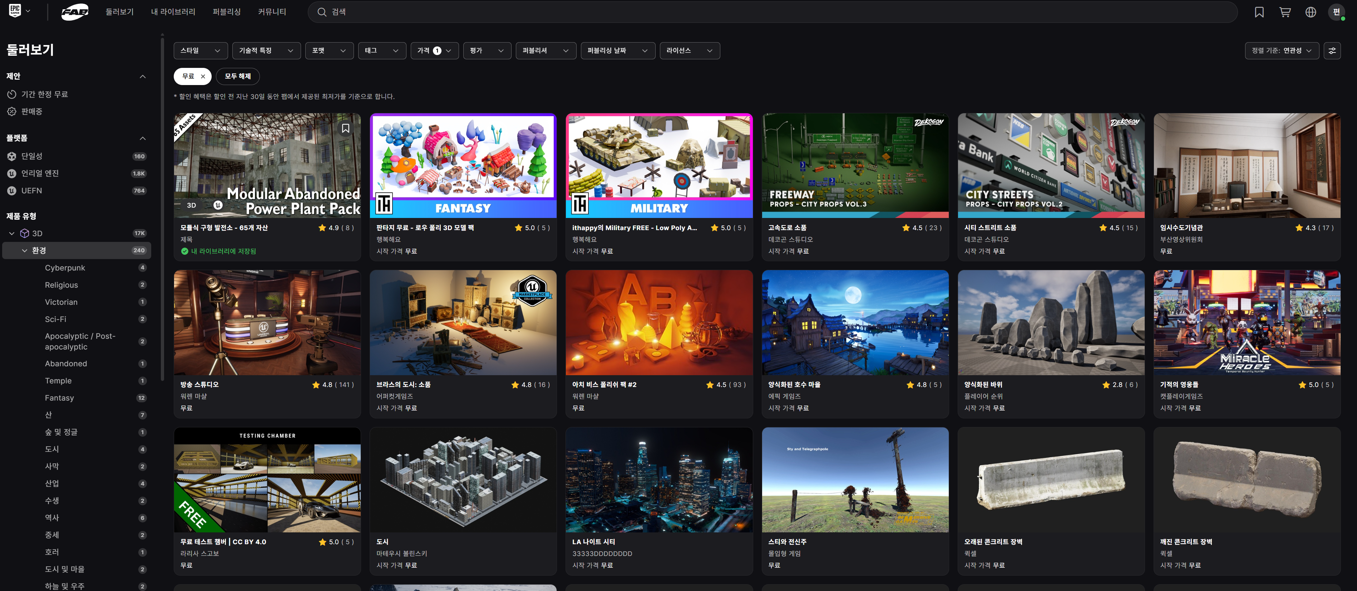Open the 스타일 dropdown filter

click(200, 51)
